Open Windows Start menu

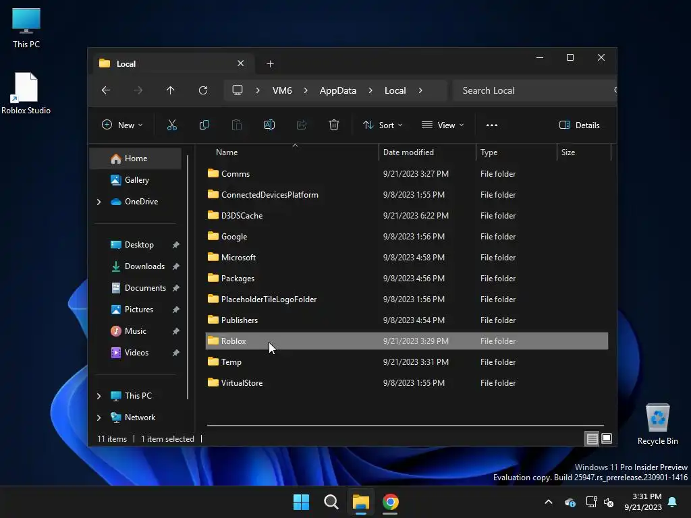point(302,502)
